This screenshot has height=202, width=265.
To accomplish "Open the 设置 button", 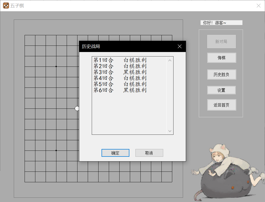I will coord(221,90).
